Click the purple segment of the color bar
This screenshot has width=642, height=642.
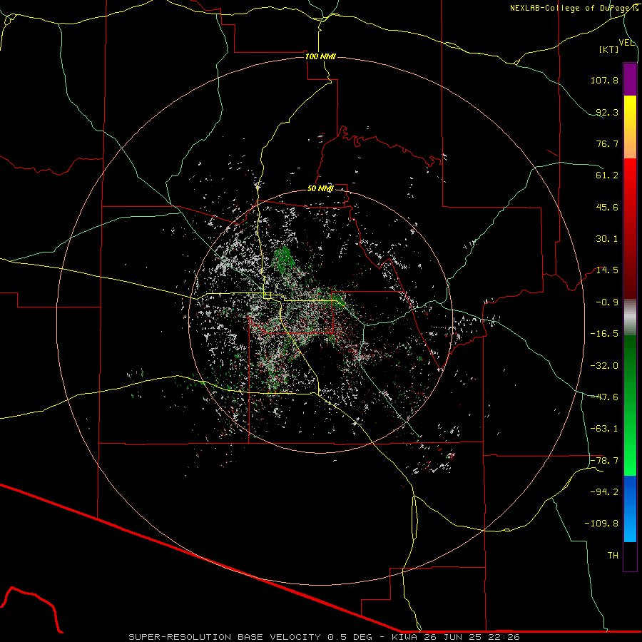630,79
